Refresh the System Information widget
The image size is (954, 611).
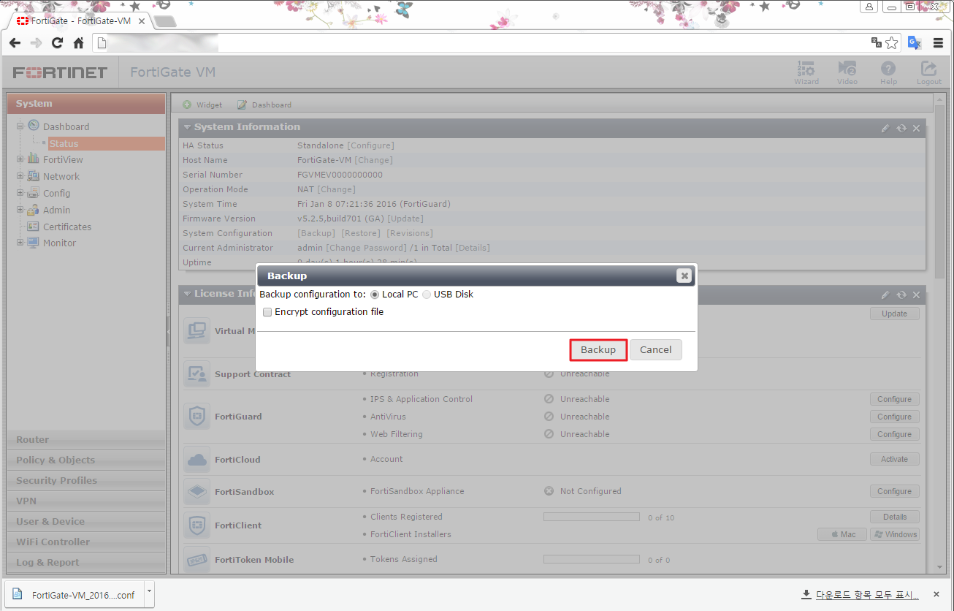click(x=901, y=128)
